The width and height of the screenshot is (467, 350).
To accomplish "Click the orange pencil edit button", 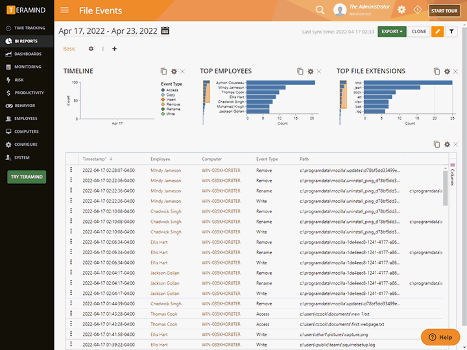I will [437, 31].
